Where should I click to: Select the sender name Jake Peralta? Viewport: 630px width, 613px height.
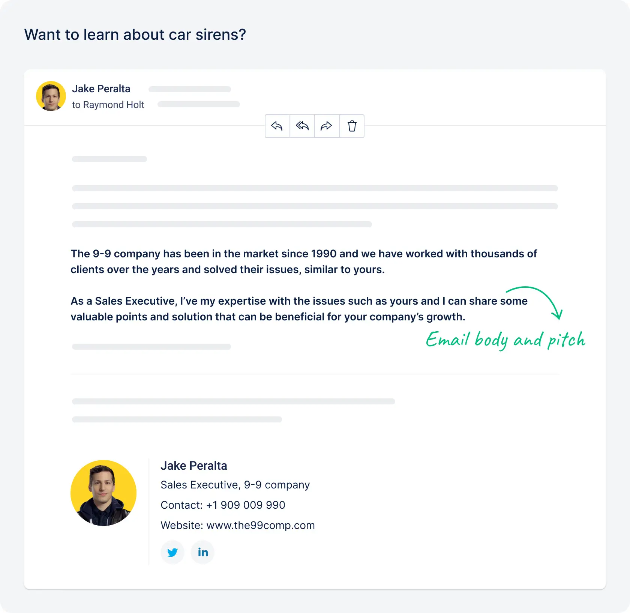(x=101, y=89)
